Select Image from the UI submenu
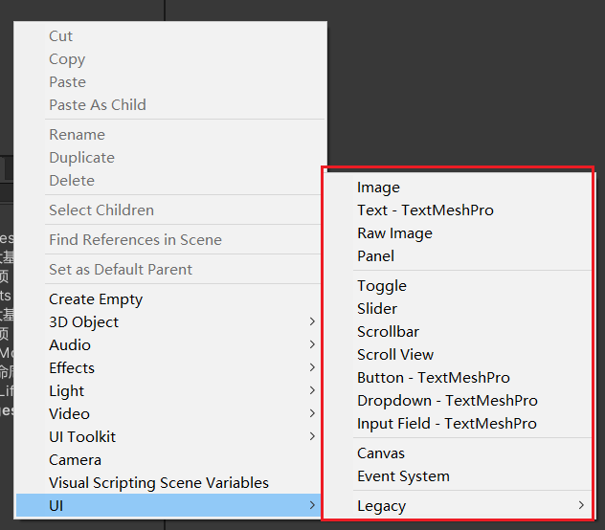 click(458, 188)
